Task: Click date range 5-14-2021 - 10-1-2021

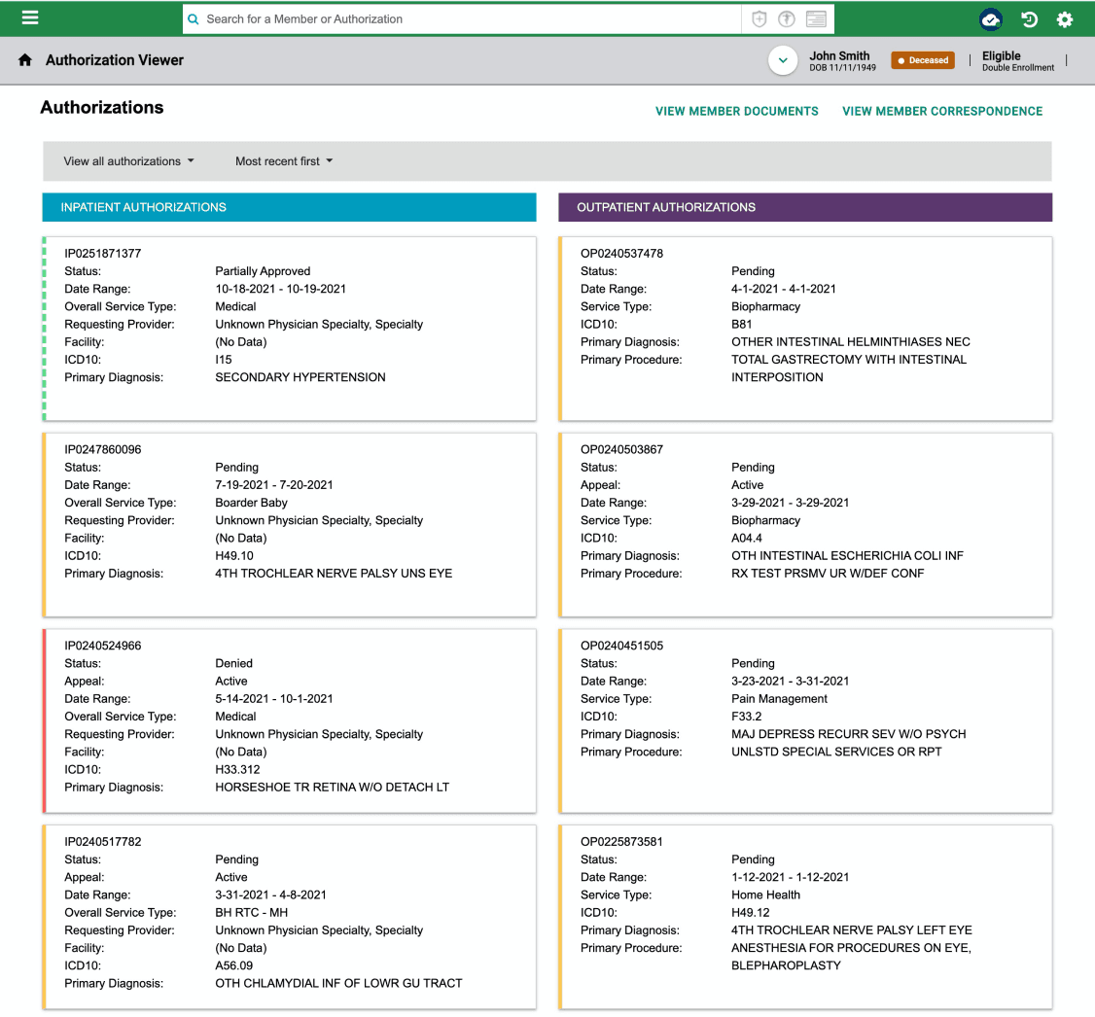Action: pos(274,699)
